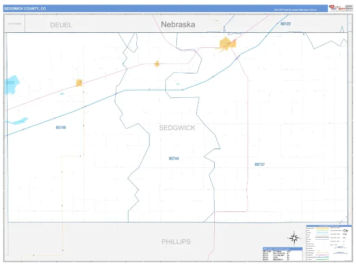
Task: Click the green line swatch at the legend bottom
Action: click(x=322, y=259)
